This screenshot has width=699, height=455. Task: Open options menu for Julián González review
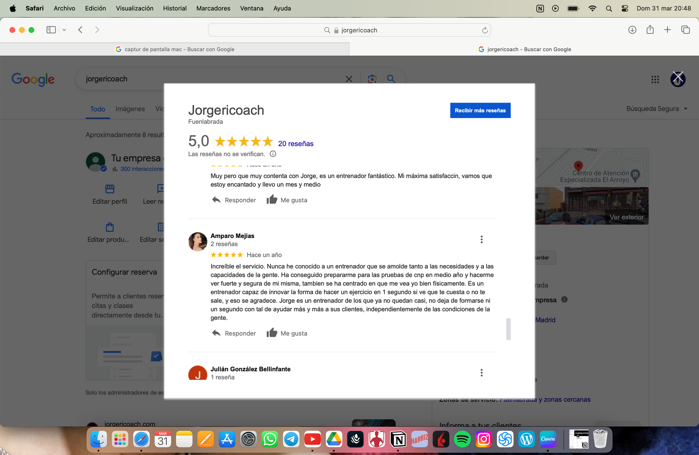click(x=481, y=373)
